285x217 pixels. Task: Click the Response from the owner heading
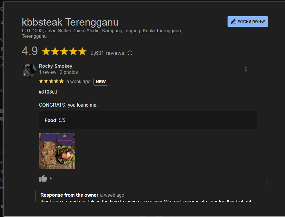(x=69, y=195)
